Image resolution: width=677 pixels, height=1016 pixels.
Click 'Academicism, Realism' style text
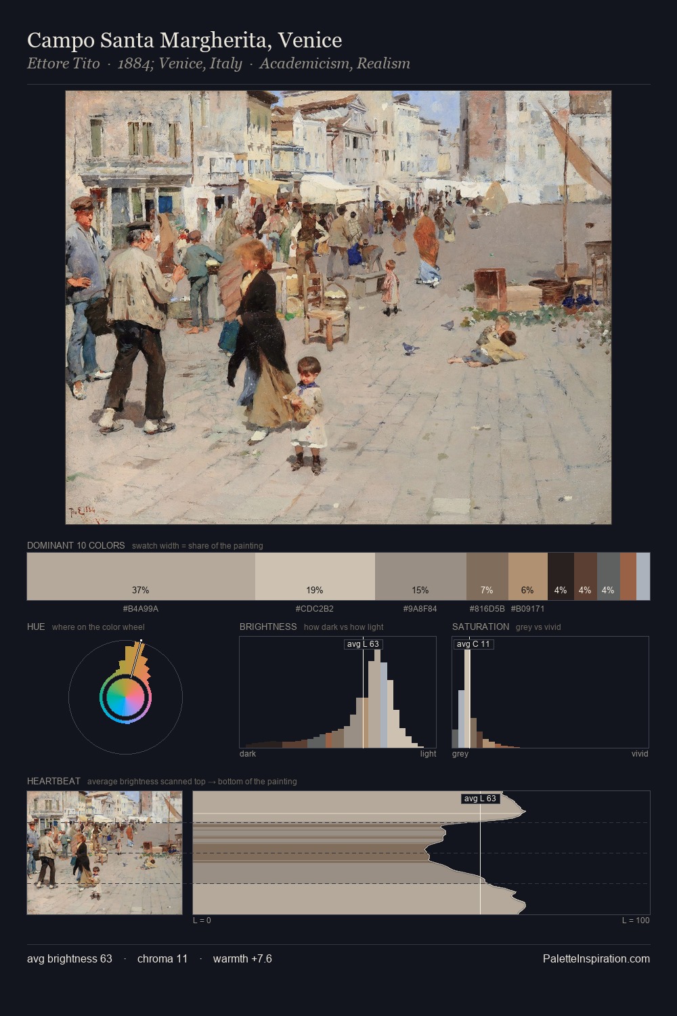[334, 64]
